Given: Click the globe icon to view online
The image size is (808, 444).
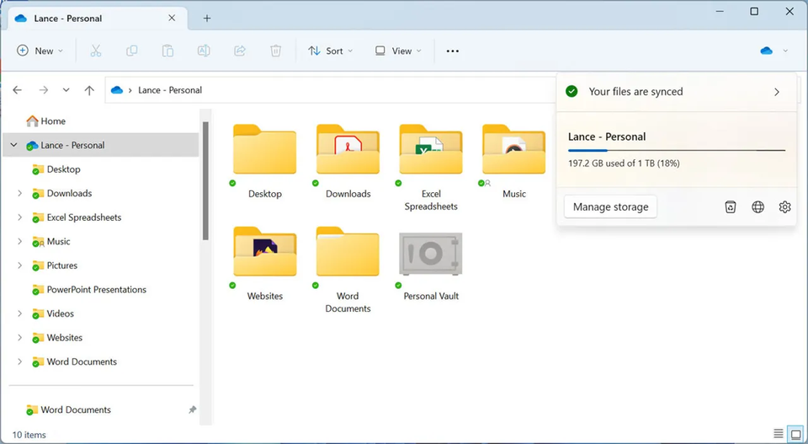Looking at the screenshot, I should 757,207.
